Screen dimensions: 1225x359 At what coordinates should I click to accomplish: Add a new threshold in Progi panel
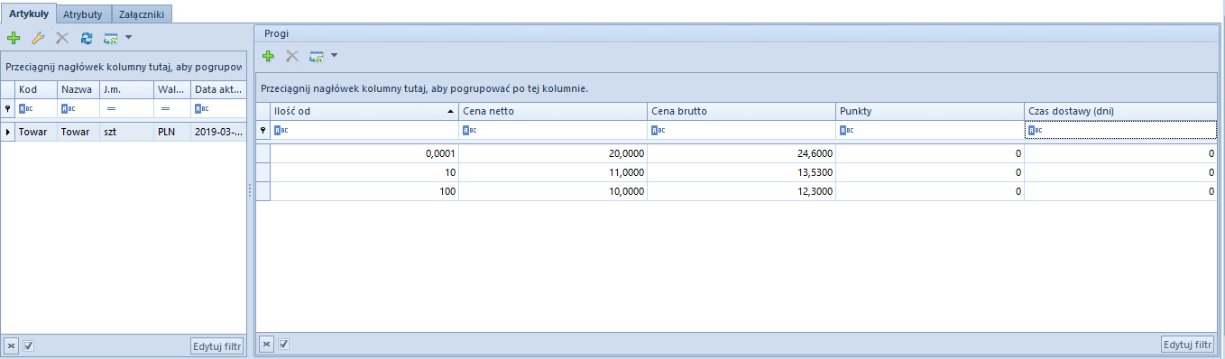coord(268,56)
